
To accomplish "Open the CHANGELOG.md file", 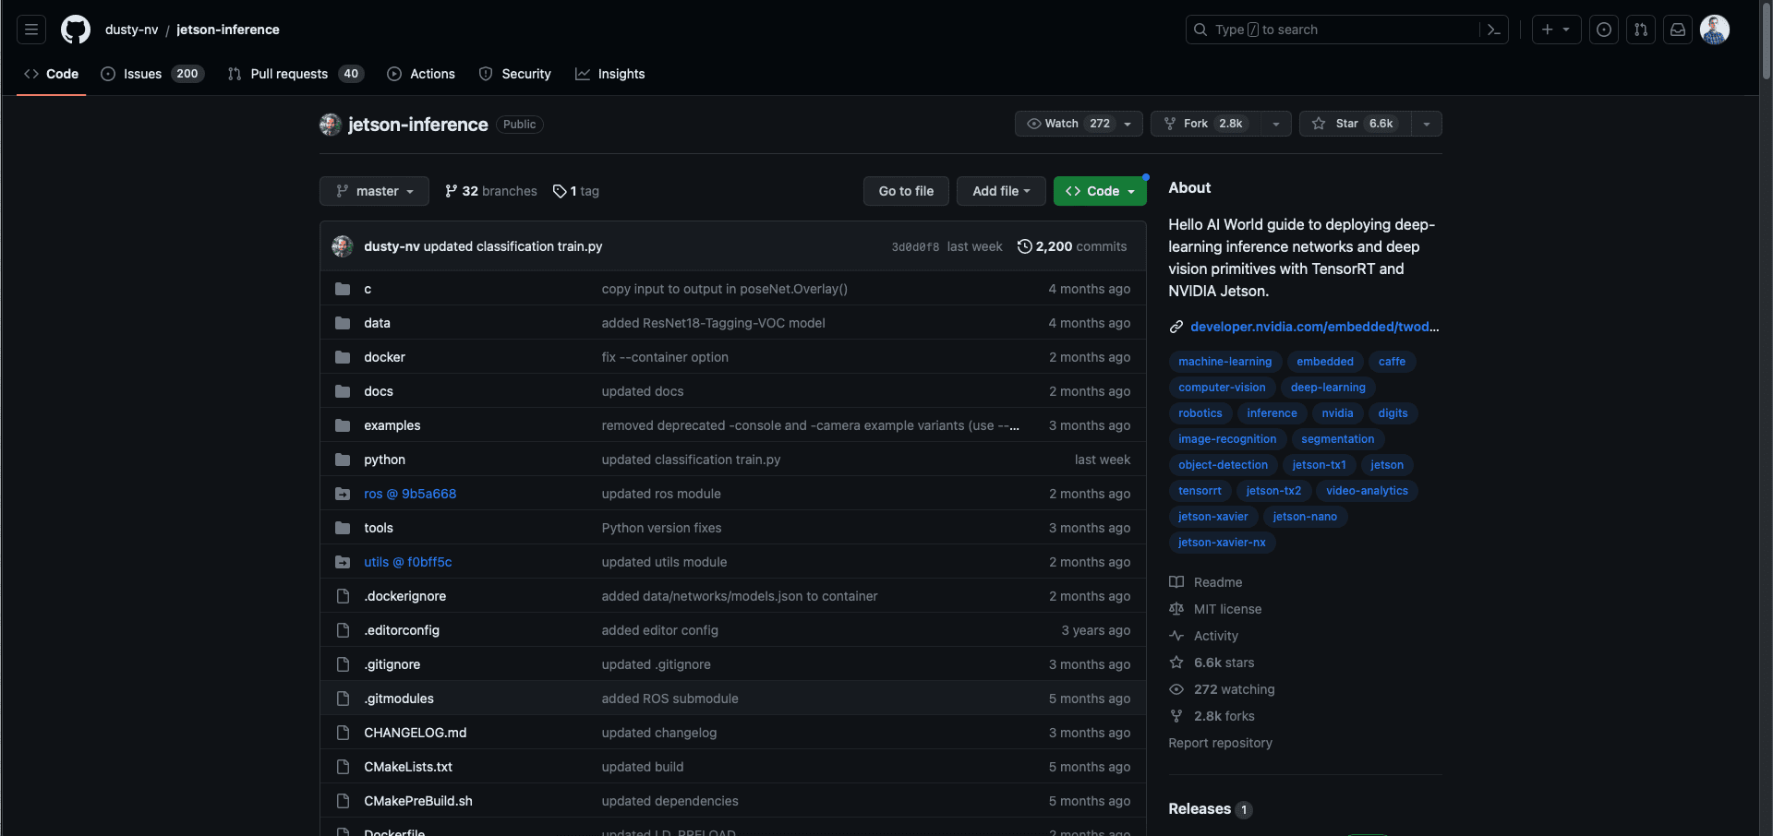I will coord(416,733).
